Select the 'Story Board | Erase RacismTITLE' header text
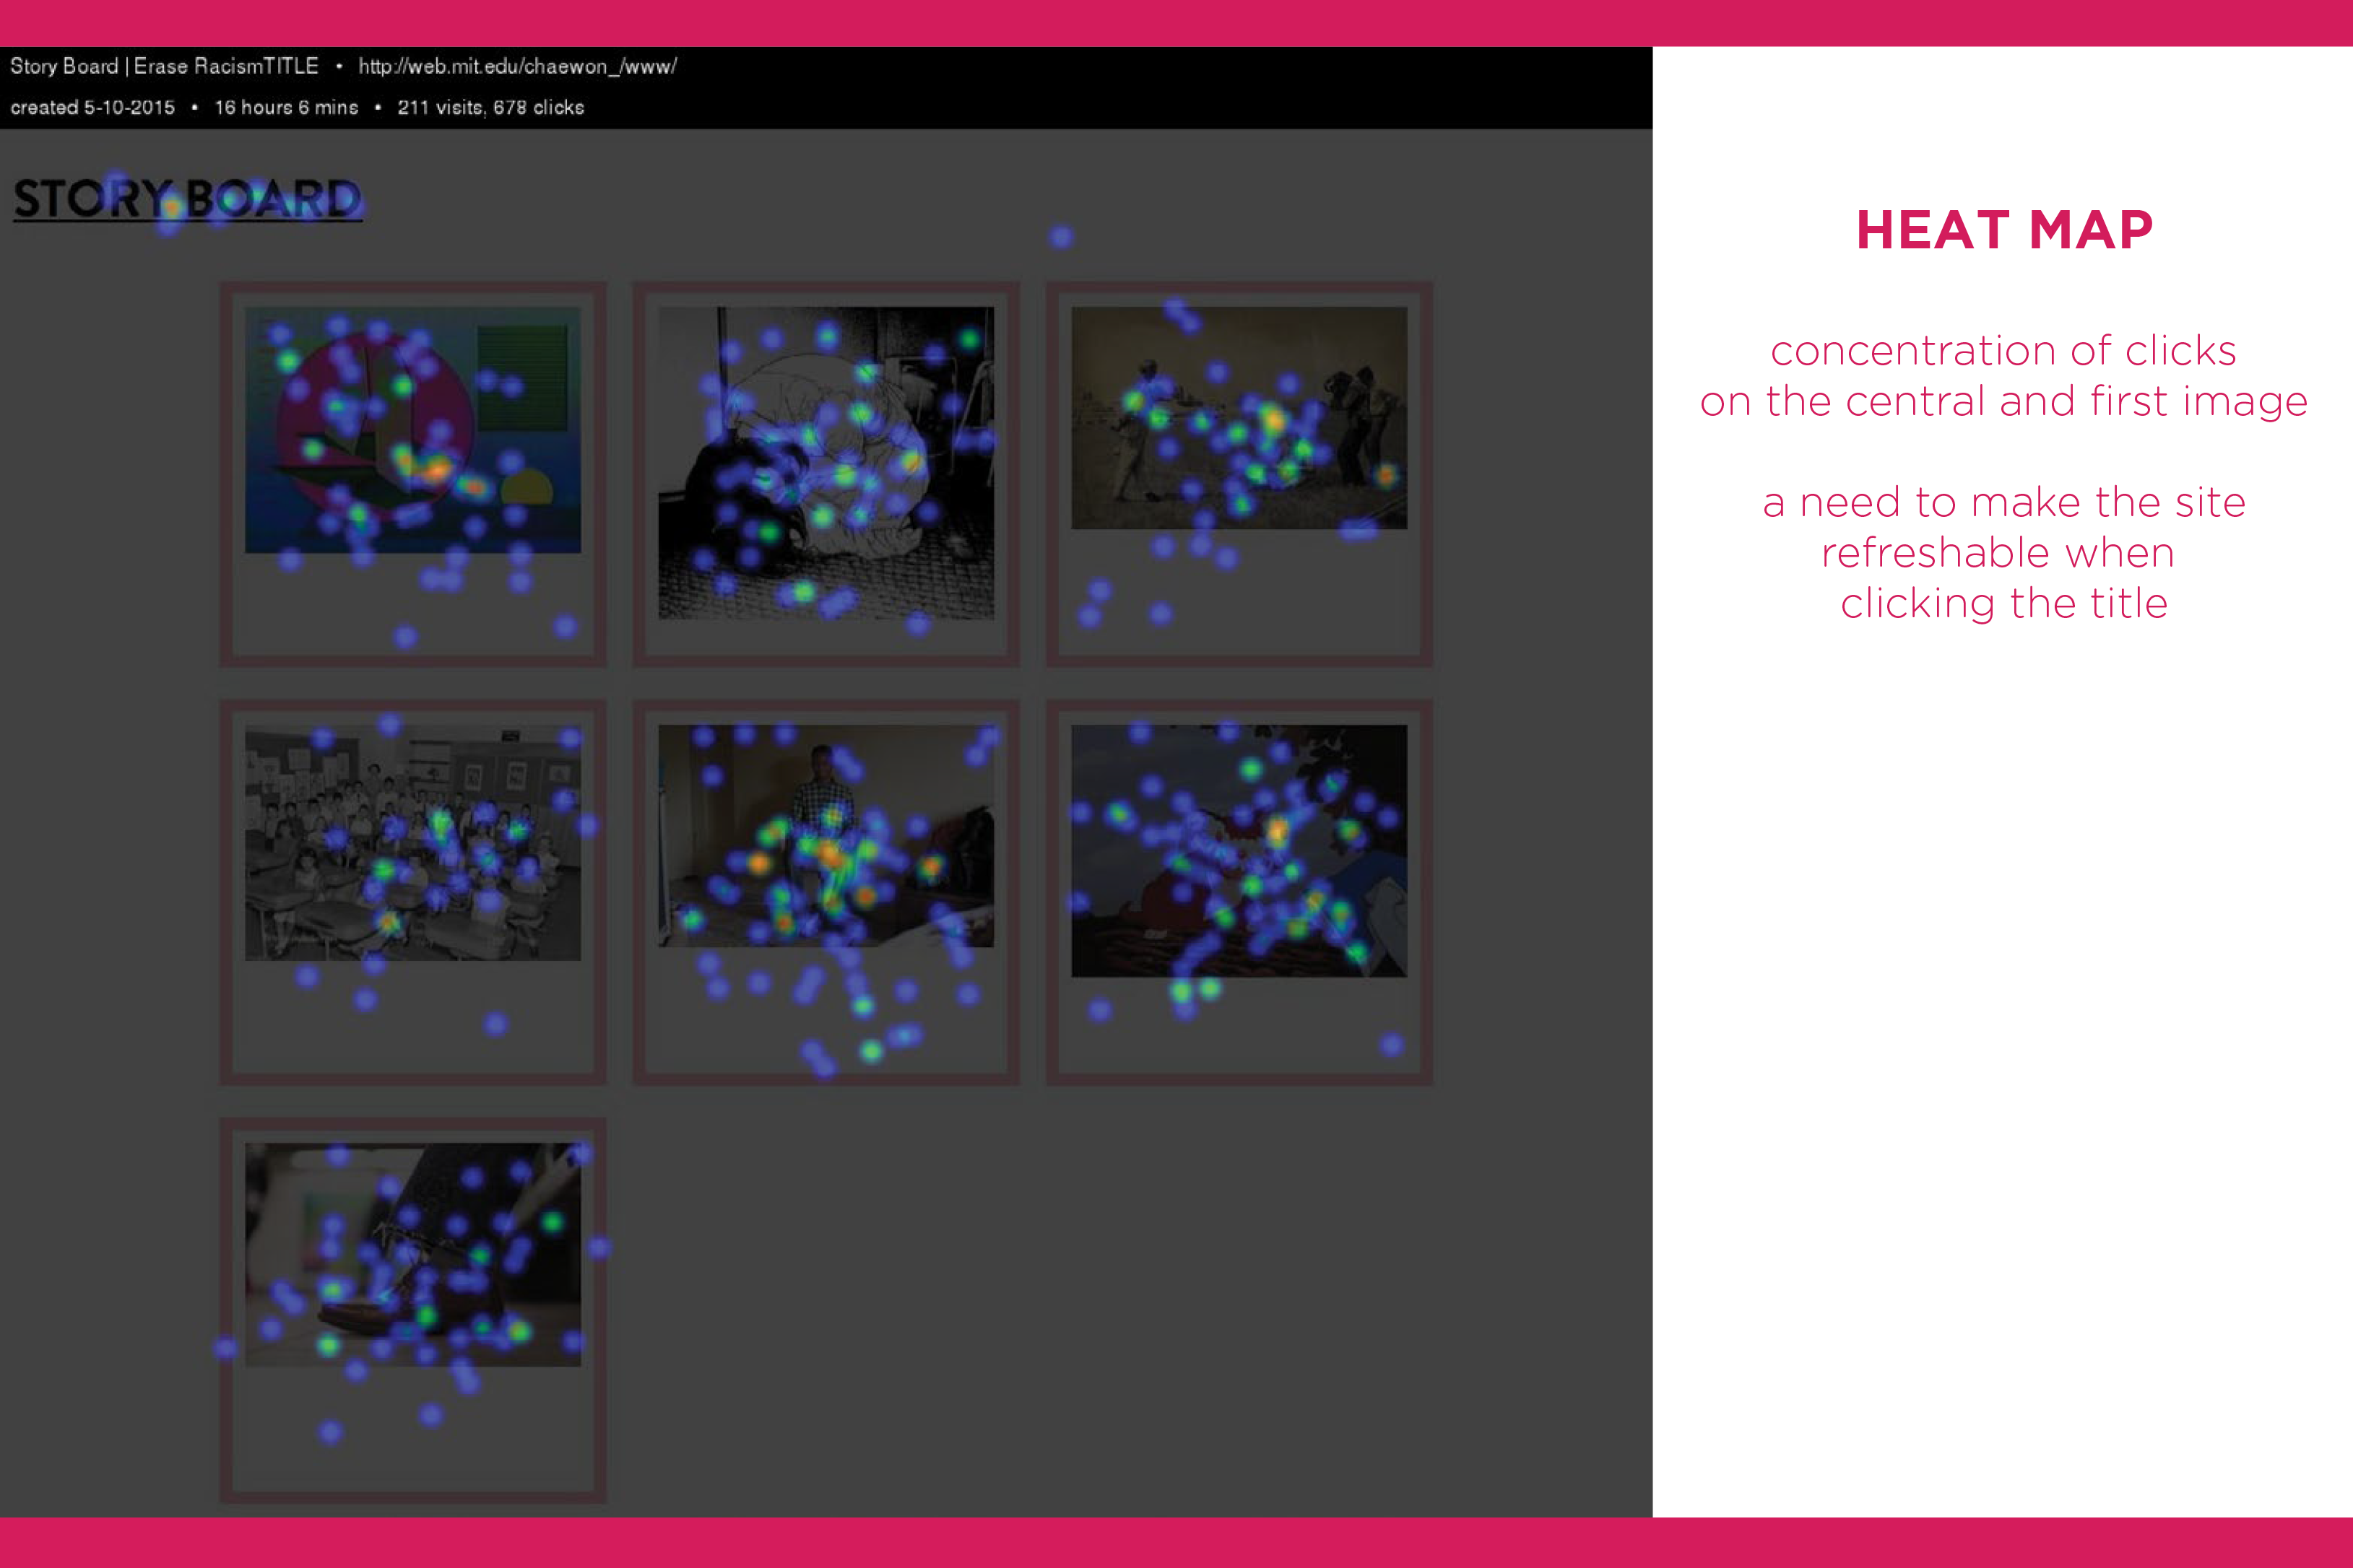The image size is (2353, 1568). point(164,67)
